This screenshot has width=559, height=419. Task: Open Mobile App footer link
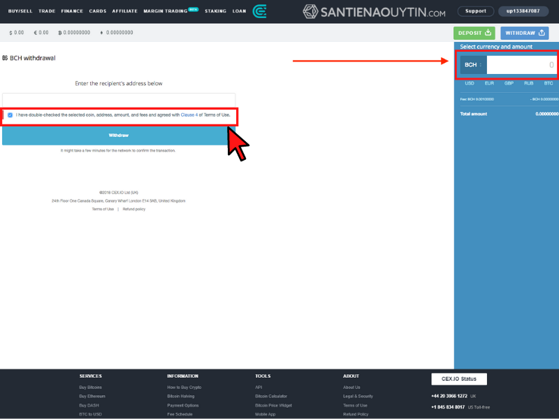[x=266, y=414]
